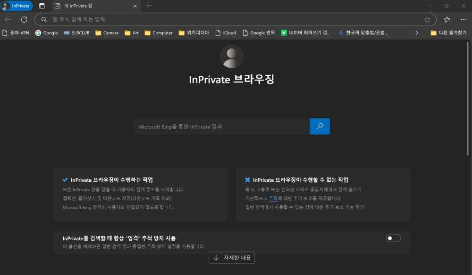Open the 추적 hyperlink

pyautogui.click(x=273, y=198)
